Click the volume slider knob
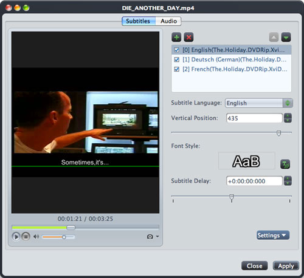Image resolution: width=304 pixels, height=278 pixels. 64,237
